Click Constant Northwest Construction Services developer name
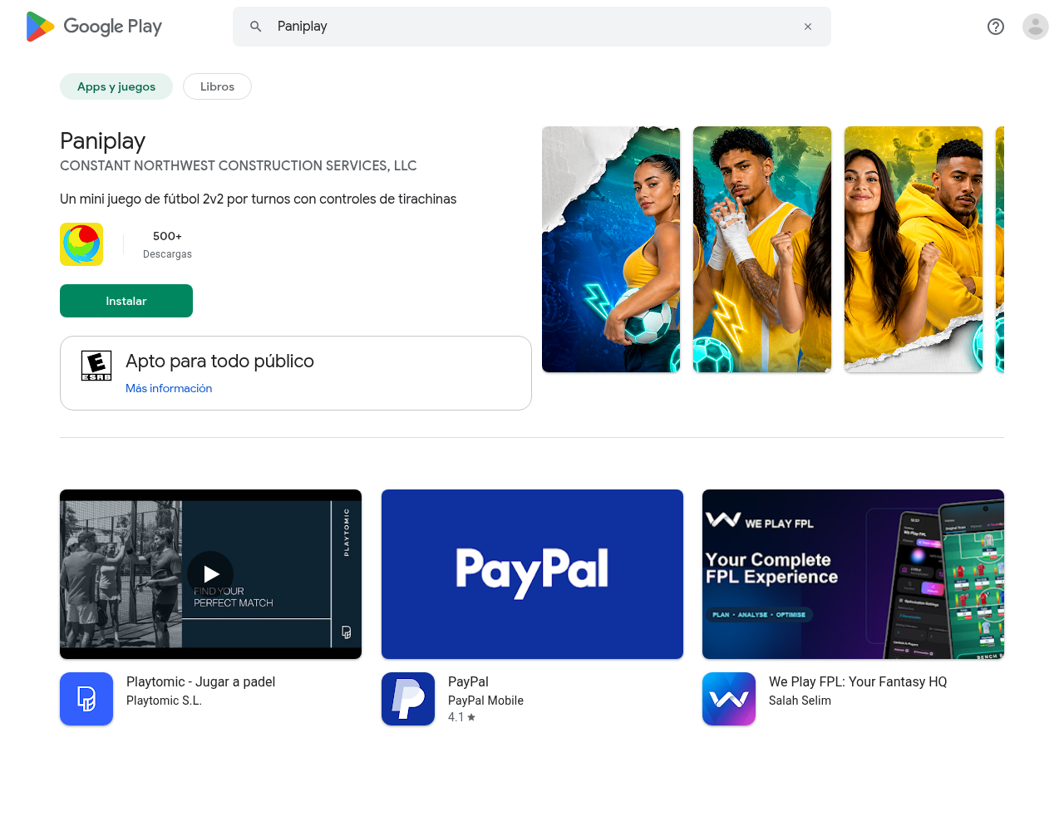This screenshot has width=1064, height=831. tap(239, 165)
